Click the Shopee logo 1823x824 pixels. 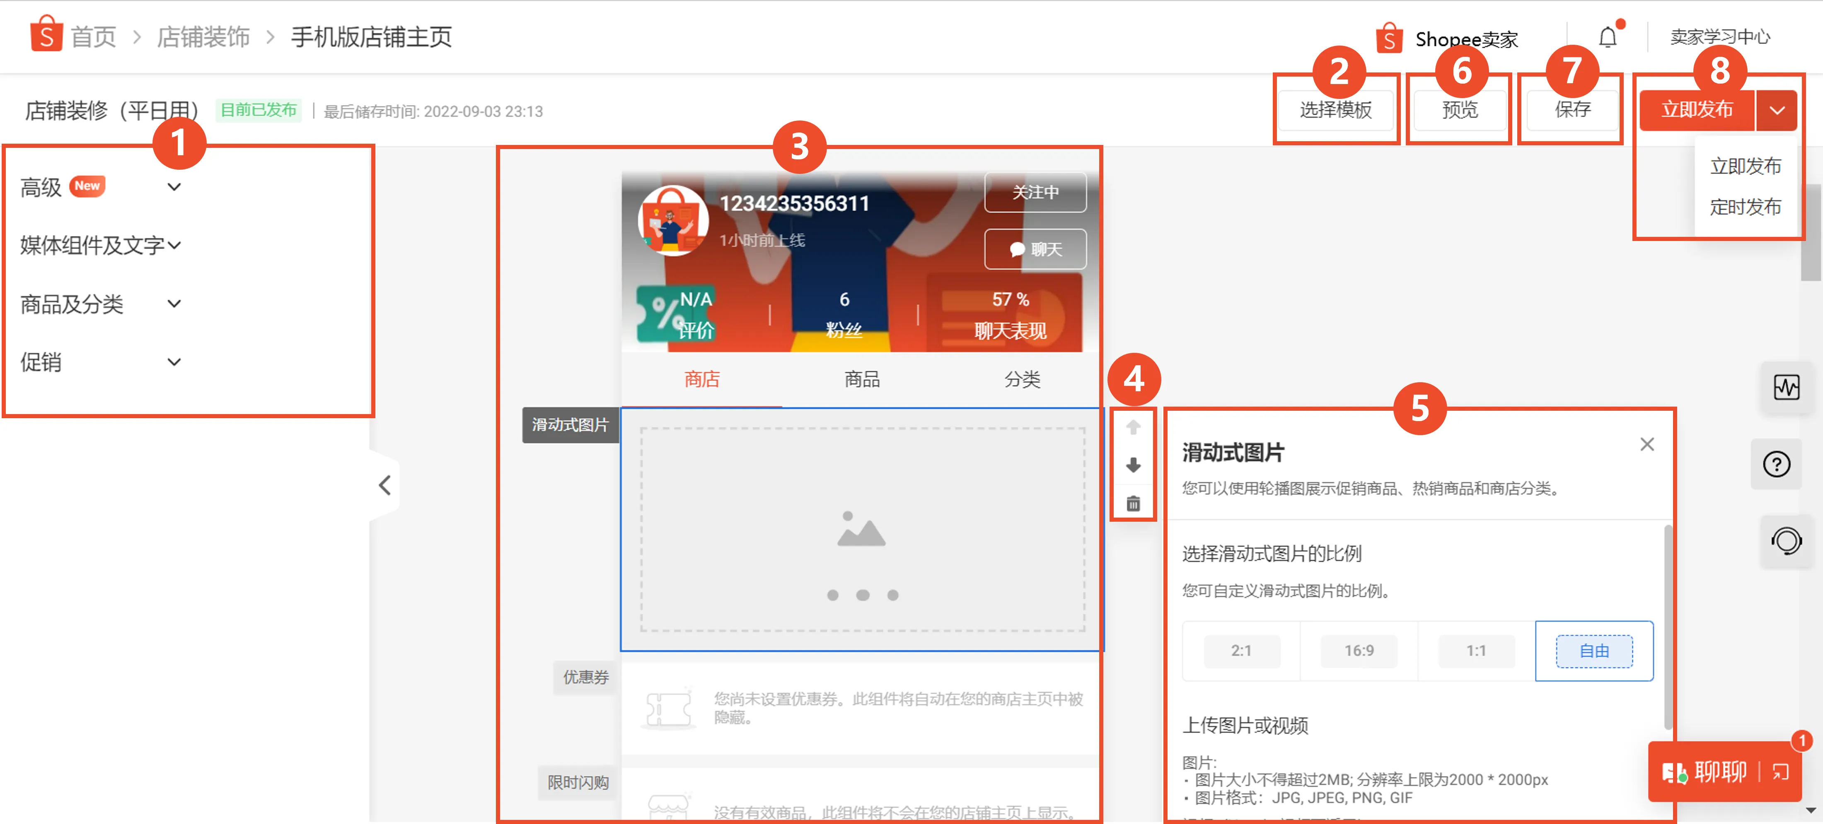point(47,35)
